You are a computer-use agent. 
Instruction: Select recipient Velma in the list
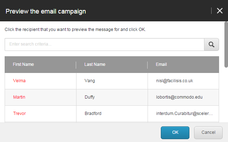19,81
